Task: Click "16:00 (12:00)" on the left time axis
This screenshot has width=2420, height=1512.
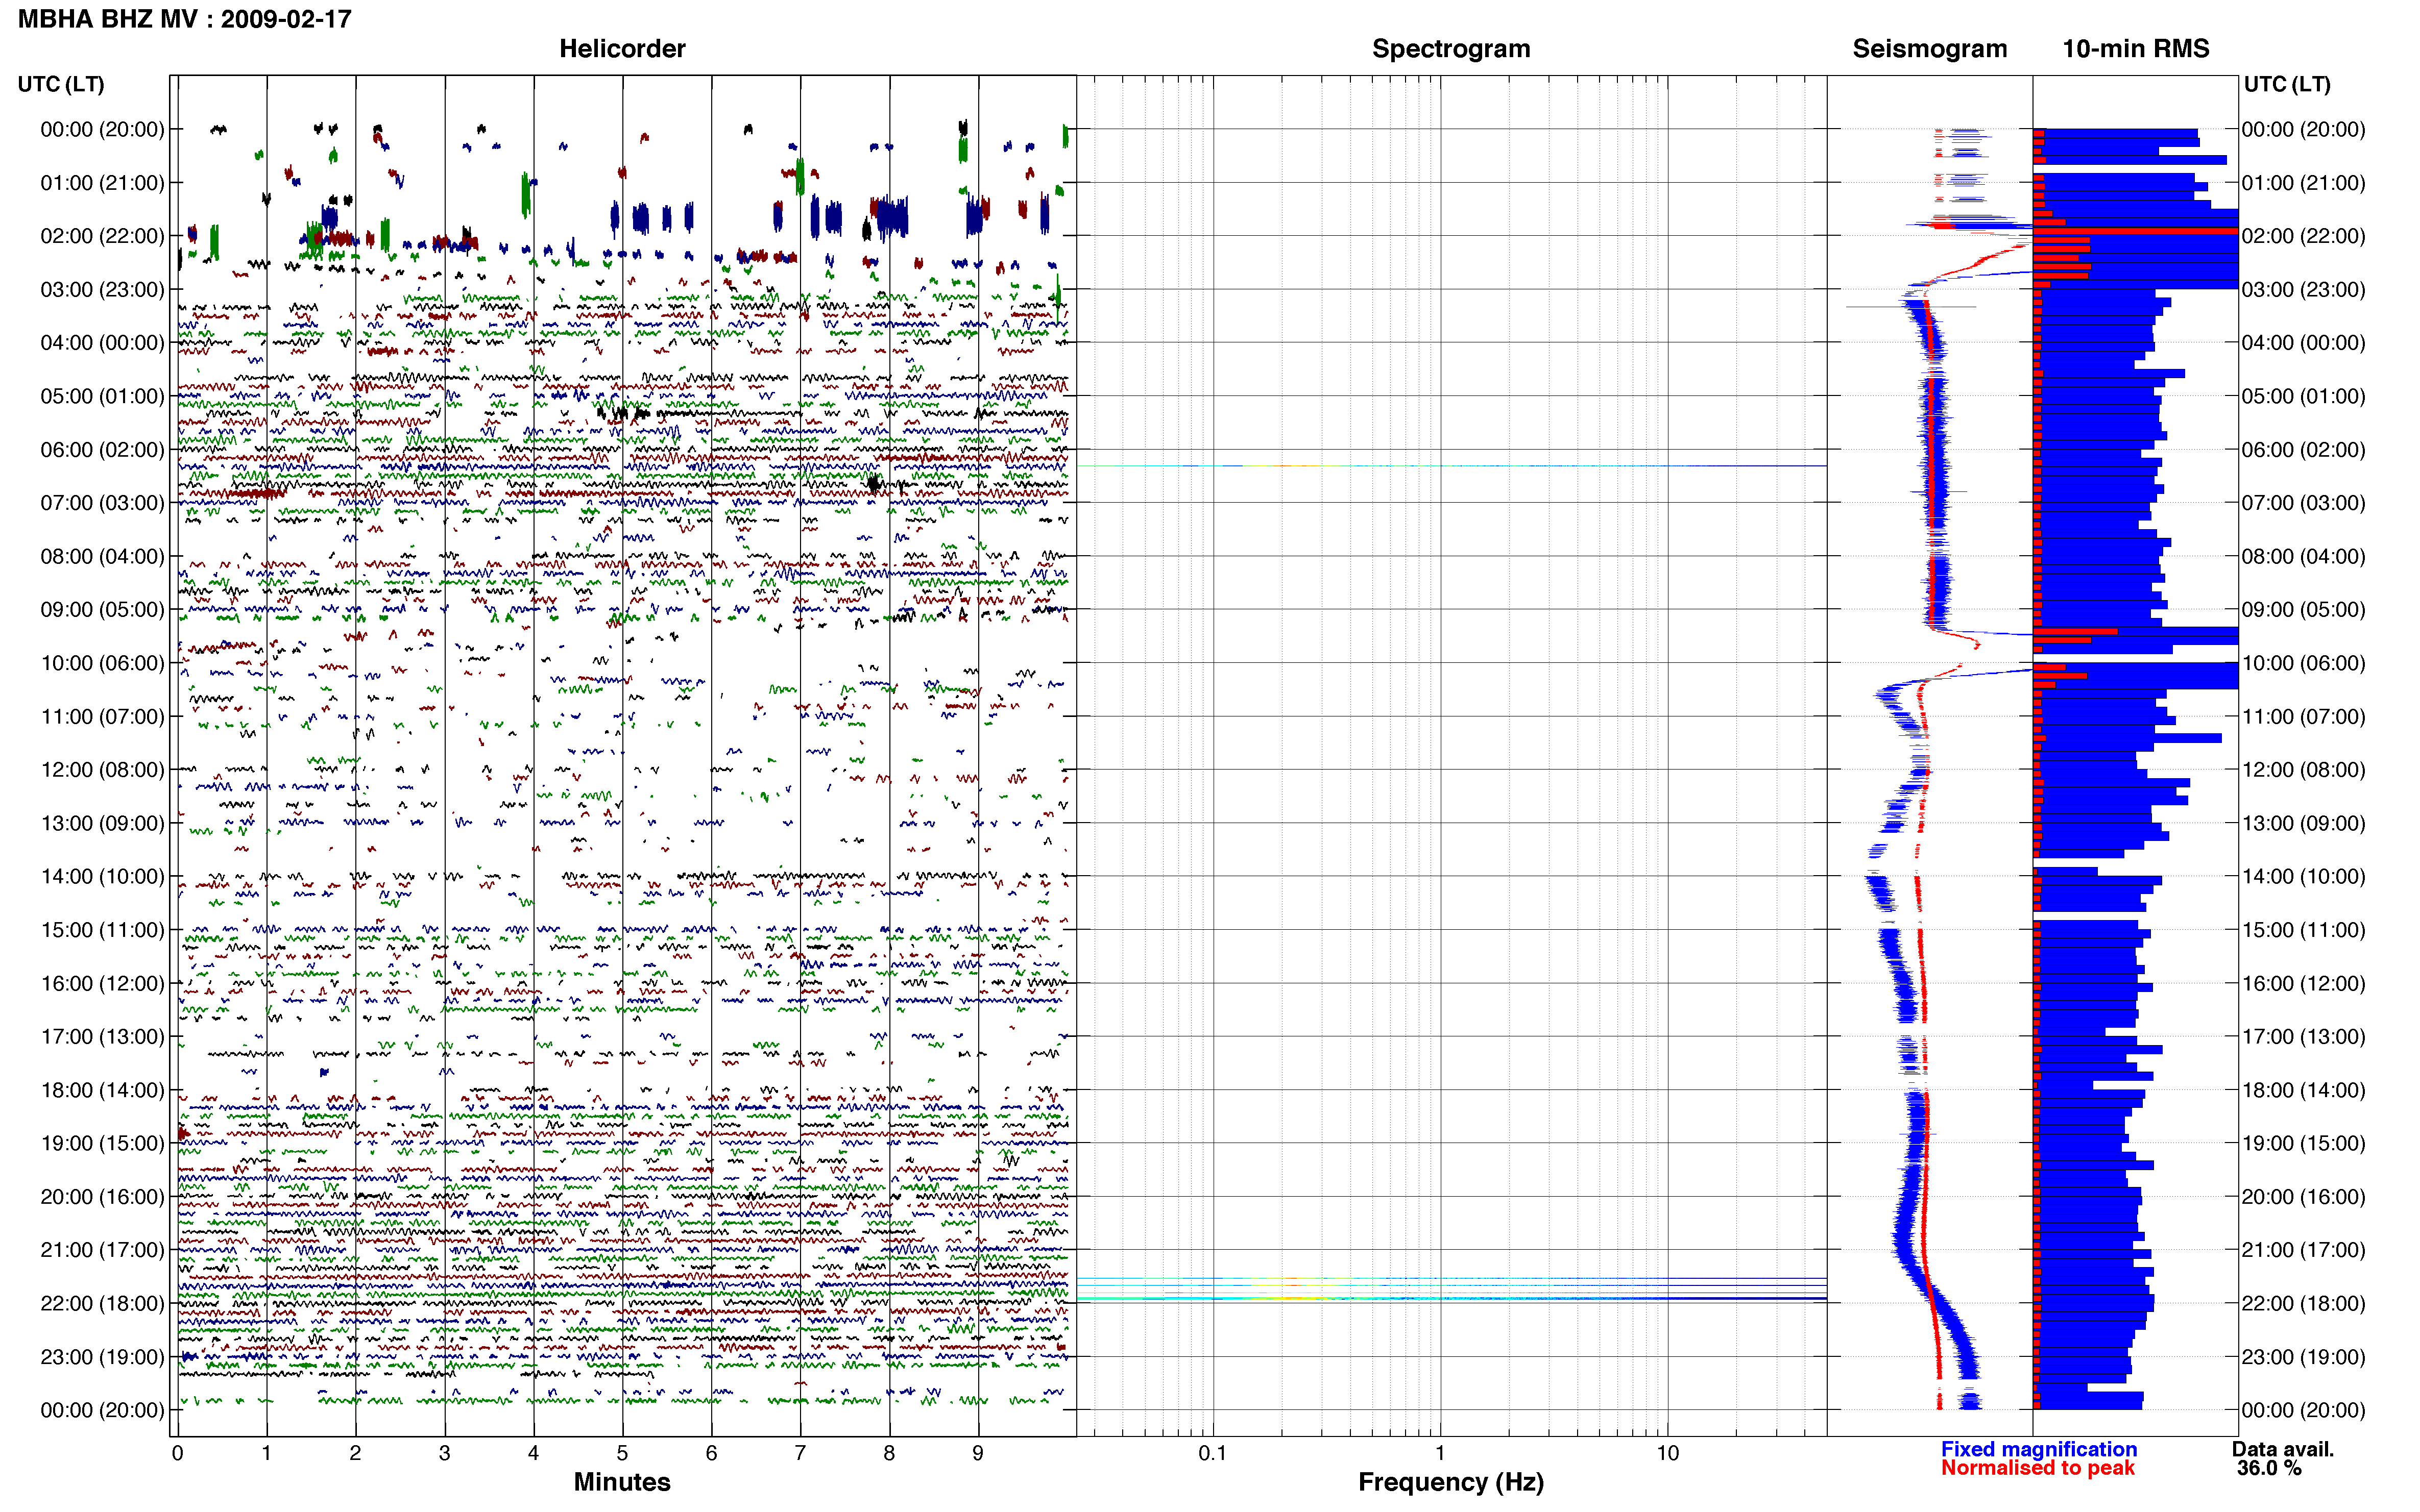Action: pyautogui.click(x=102, y=984)
